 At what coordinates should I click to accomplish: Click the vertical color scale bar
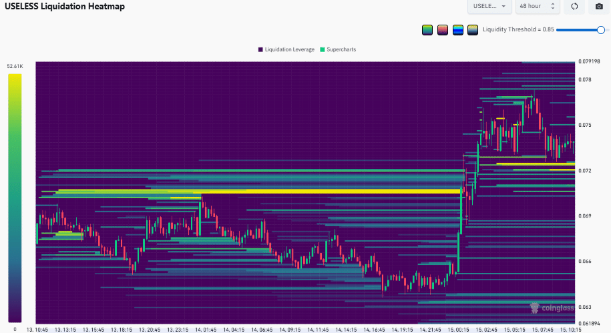(15, 198)
